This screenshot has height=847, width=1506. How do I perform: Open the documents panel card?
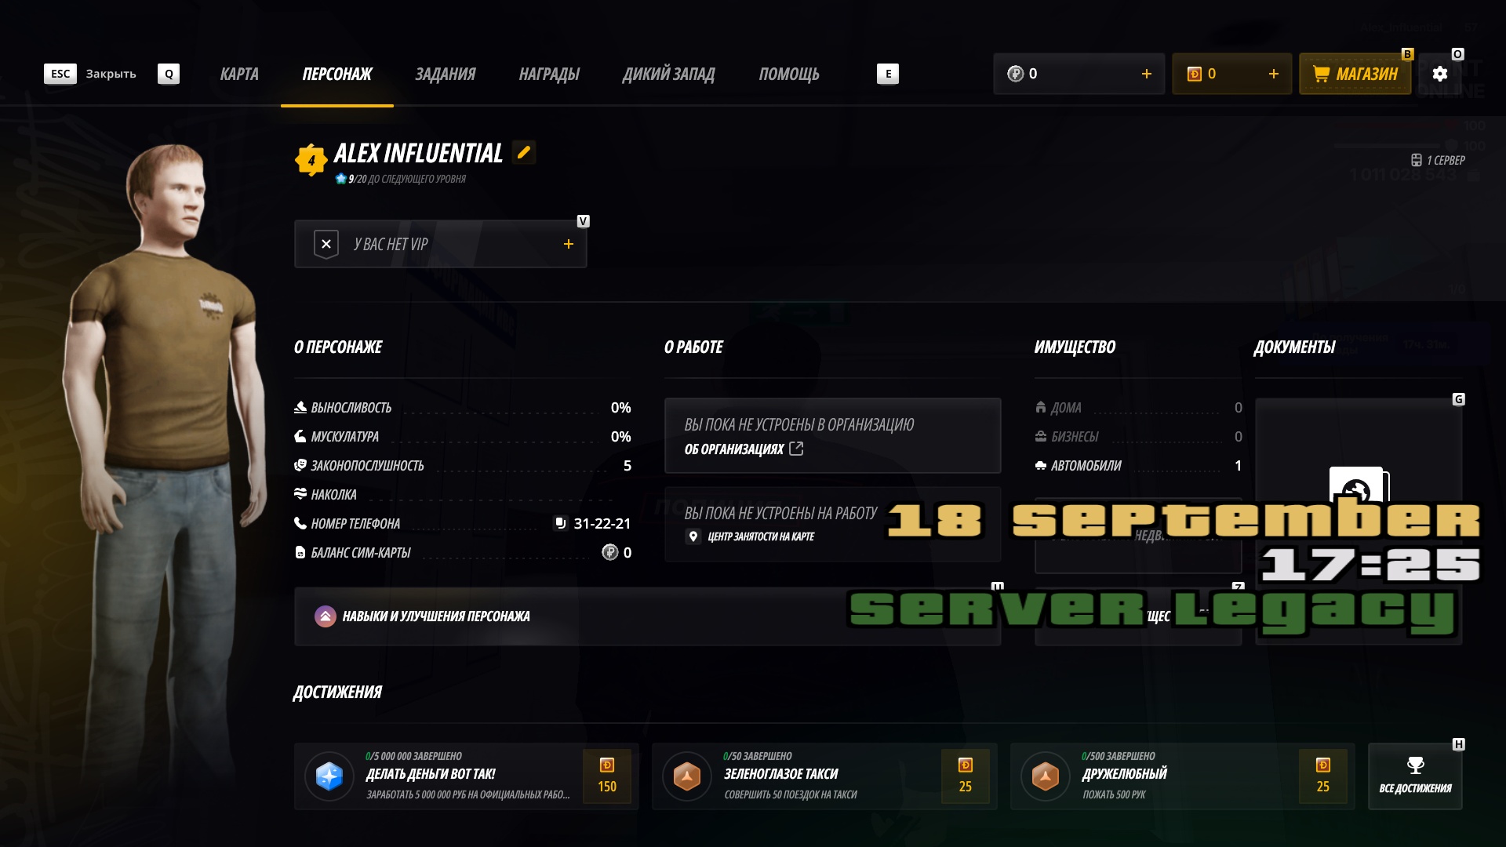tap(1359, 522)
